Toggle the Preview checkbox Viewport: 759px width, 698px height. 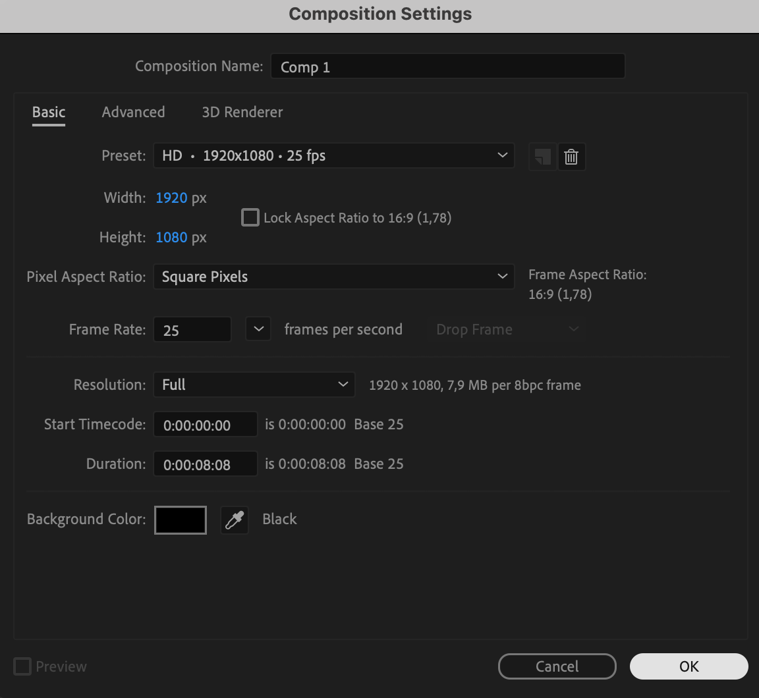pyautogui.click(x=22, y=666)
